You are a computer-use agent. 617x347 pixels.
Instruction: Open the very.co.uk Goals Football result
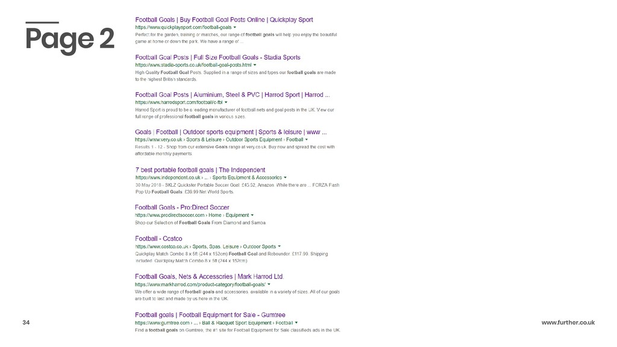pyautogui.click(x=231, y=132)
